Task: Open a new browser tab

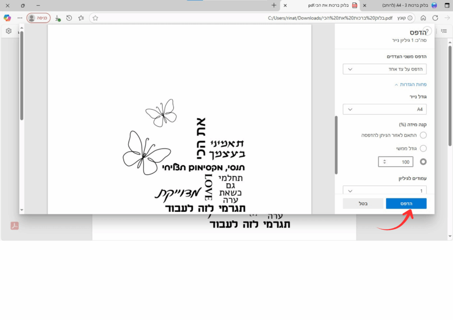Action: [x=274, y=5]
